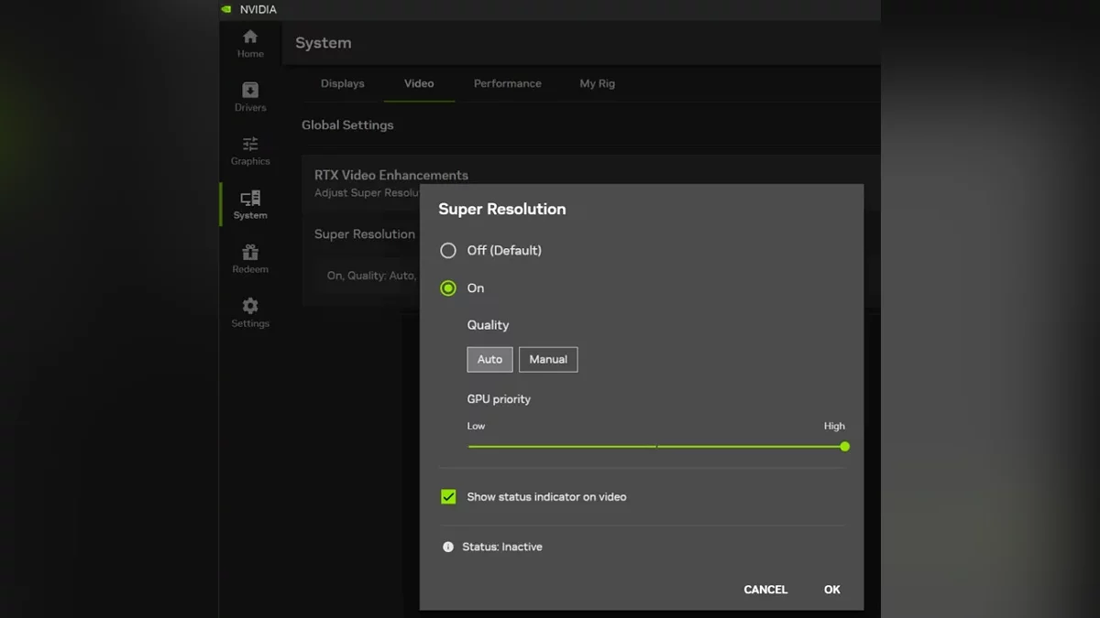Select the System sidebar icon
This screenshot has height=618, width=1100.
pos(250,199)
